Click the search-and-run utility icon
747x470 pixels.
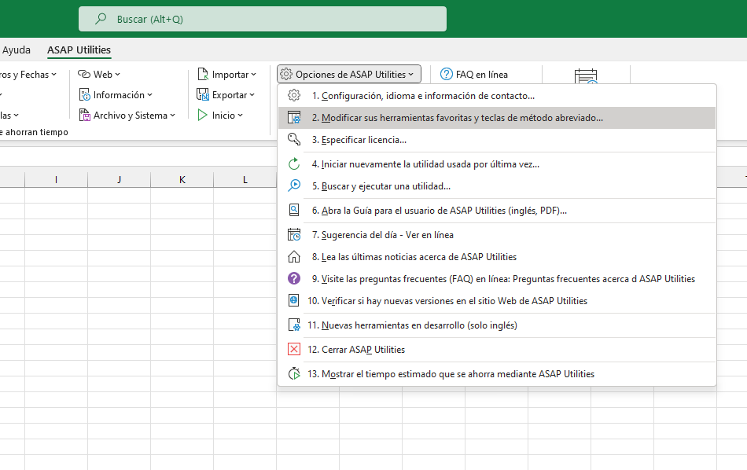[x=294, y=185]
